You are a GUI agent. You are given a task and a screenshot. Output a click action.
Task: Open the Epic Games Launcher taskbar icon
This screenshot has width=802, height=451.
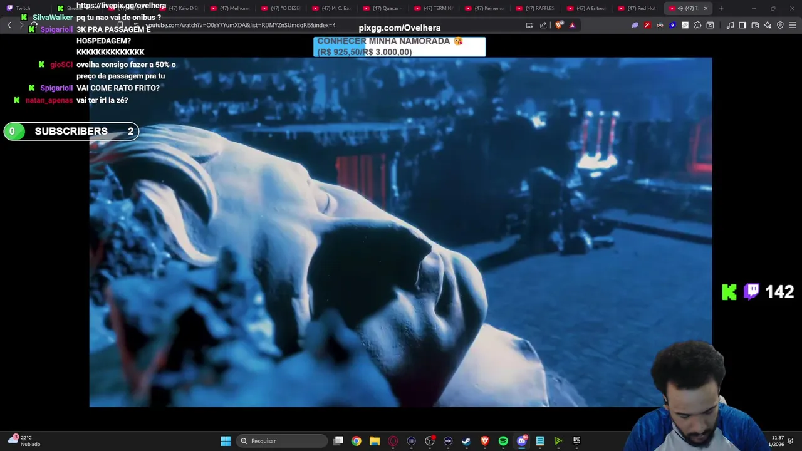[x=576, y=441]
